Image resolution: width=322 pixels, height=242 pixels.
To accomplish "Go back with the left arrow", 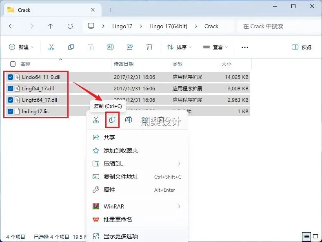I will (x=11, y=26).
